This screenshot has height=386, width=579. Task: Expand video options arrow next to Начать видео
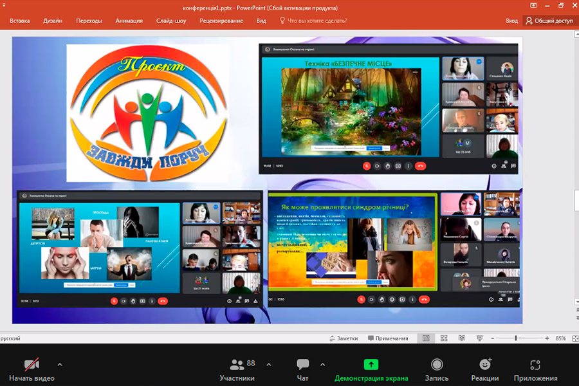[x=60, y=364]
